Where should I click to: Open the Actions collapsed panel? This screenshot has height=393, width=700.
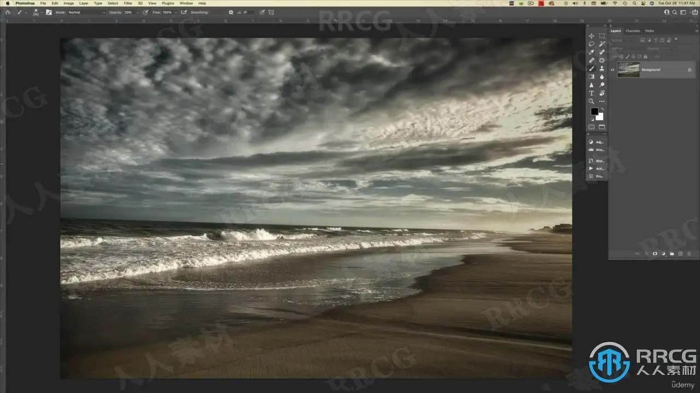tap(597, 169)
